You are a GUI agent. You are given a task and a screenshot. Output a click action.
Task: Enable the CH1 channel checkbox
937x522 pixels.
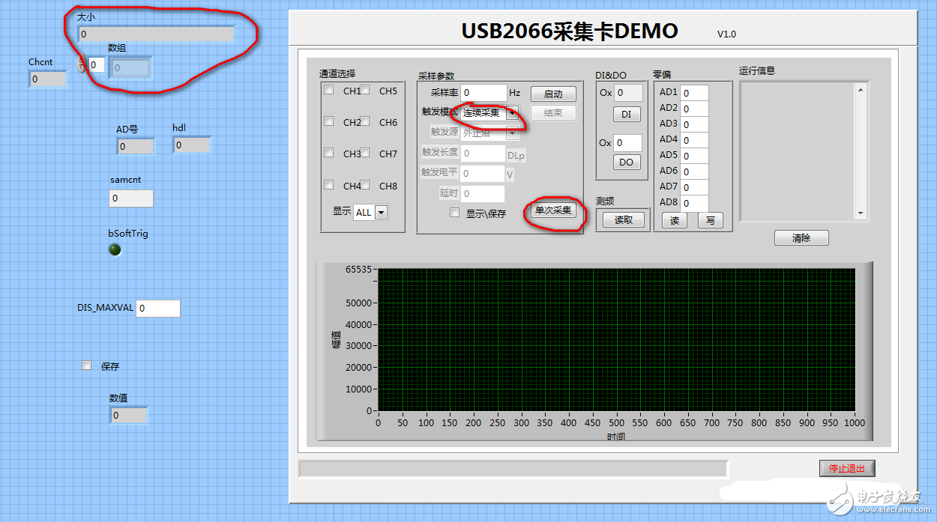click(328, 90)
